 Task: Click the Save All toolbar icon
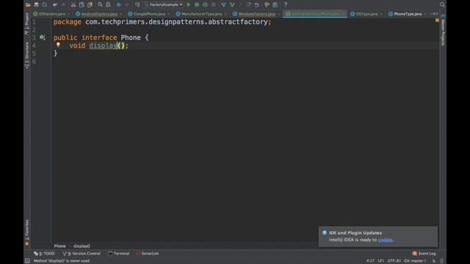click(36, 5)
